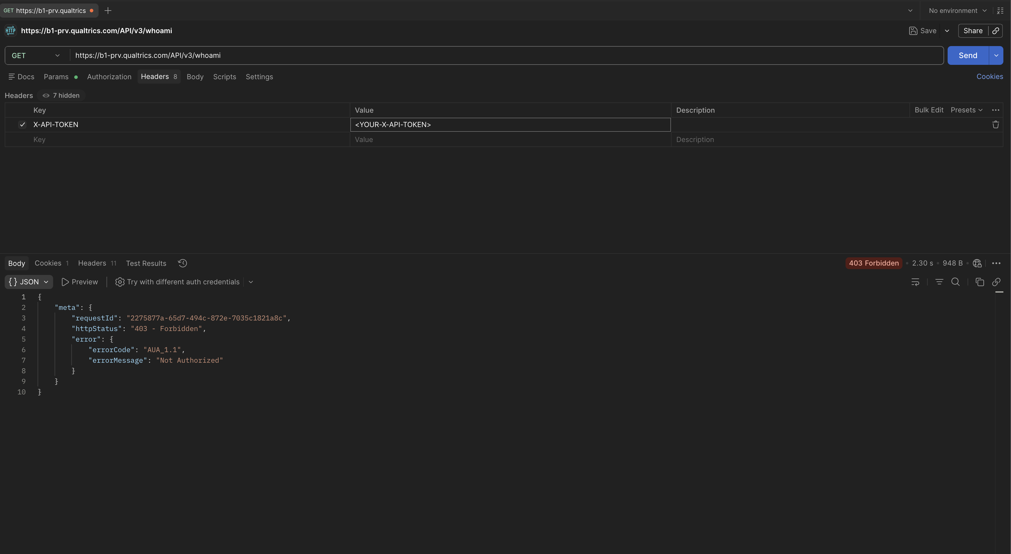Click the Save icon button
1011x554 pixels.
(923, 31)
